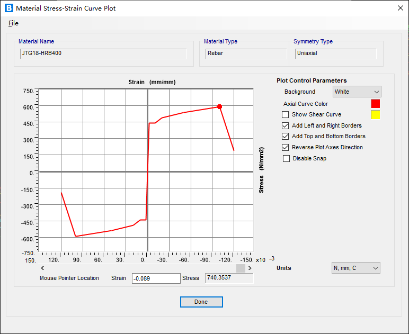Close the Material Stress-Strain Curve Plot window

click(x=401, y=8)
